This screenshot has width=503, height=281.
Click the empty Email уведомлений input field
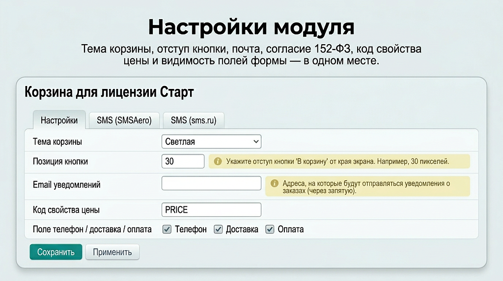(x=211, y=183)
